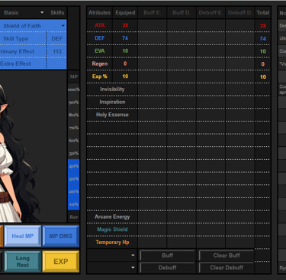Click the Total column header
Image resolution: width=286 pixels, height=280 pixels.
coord(263,12)
